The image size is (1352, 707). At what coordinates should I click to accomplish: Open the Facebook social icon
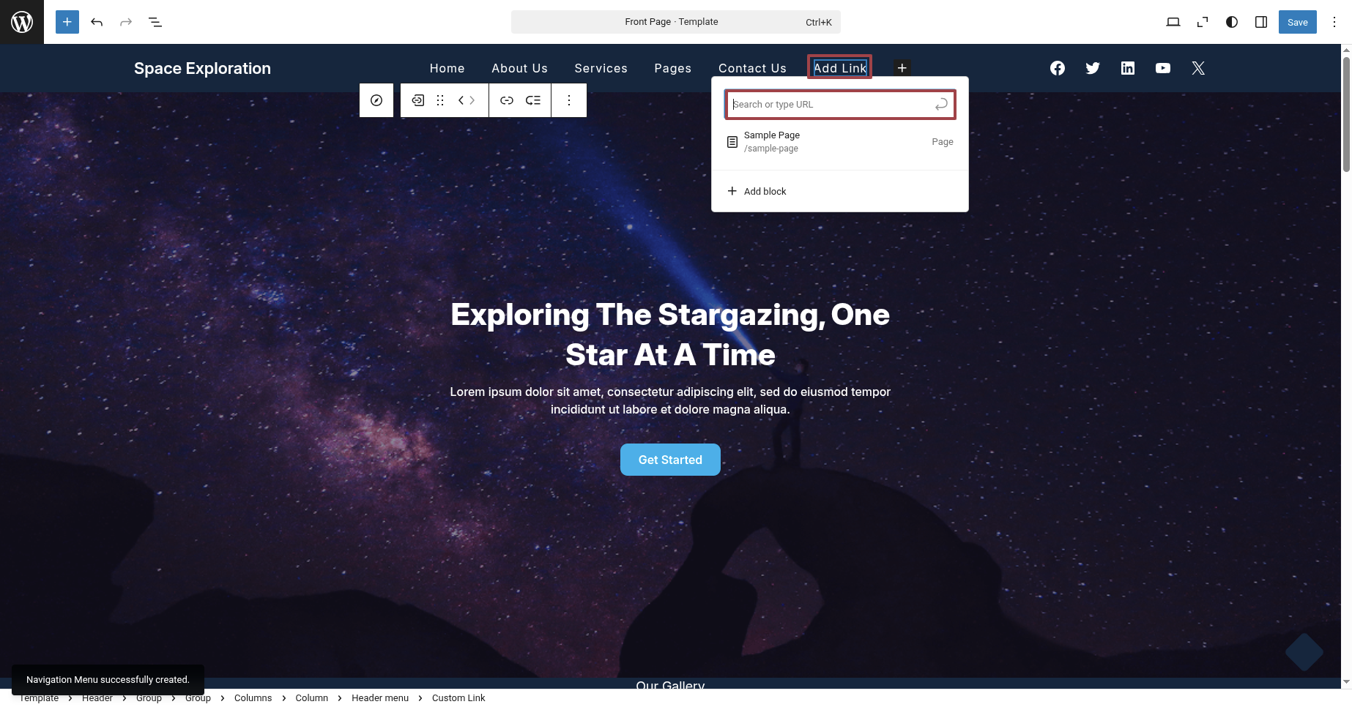[1057, 68]
